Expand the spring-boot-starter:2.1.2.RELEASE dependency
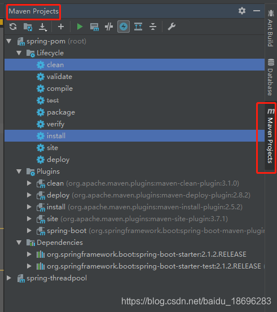Image resolution: width=277 pixels, height=312 pixels. pyautogui.click(x=29, y=254)
